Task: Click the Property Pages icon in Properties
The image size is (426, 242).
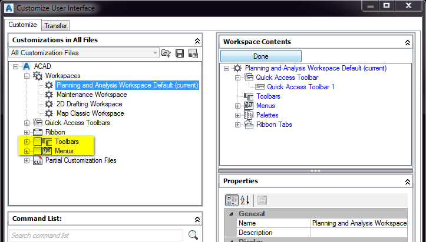Action: pos(262,200)
